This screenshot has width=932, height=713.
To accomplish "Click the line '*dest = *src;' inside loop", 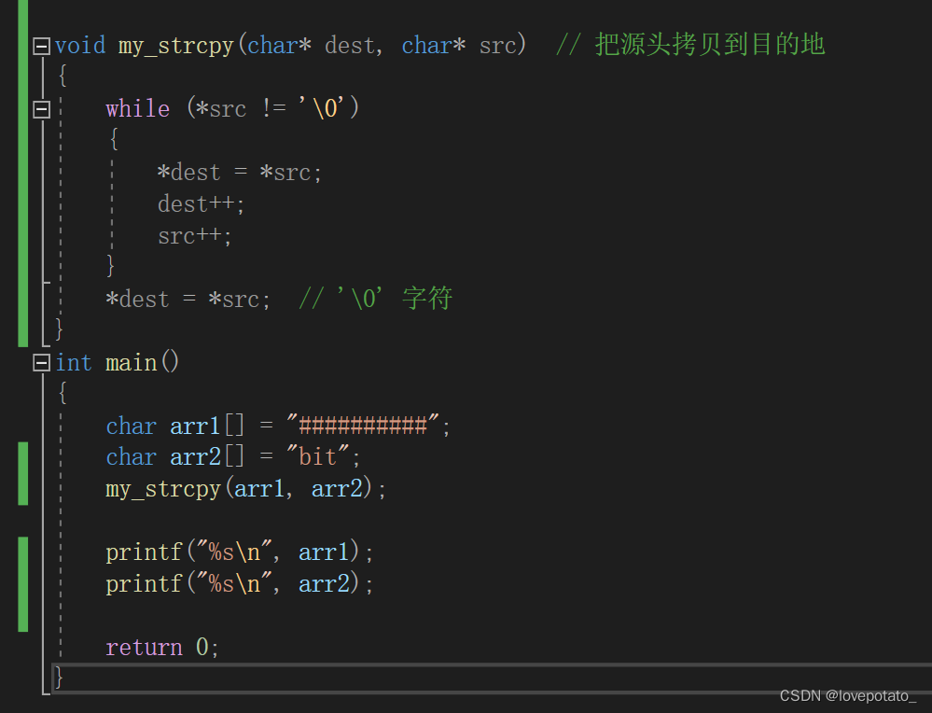I will tap(240, 173).
